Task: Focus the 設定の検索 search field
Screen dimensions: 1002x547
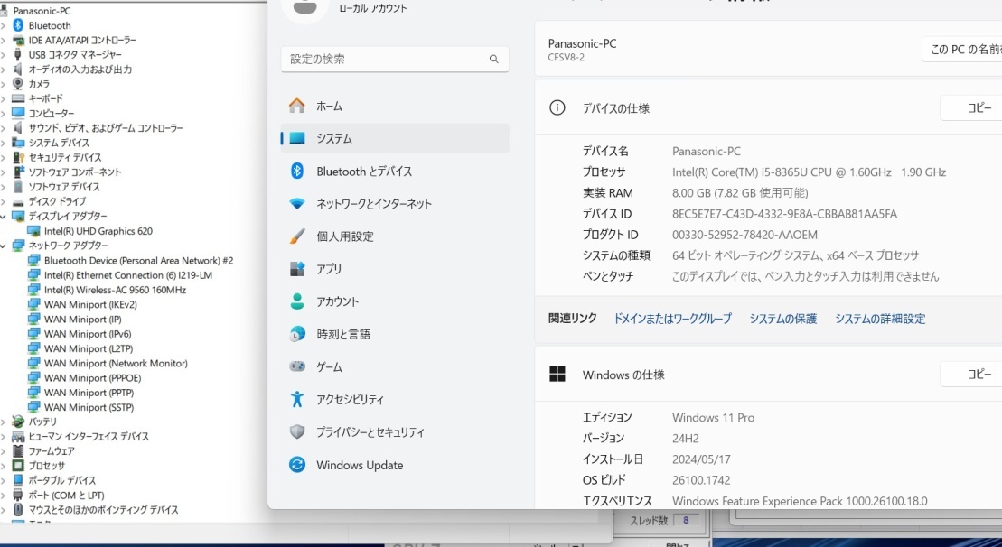Action: pos(395,60)
